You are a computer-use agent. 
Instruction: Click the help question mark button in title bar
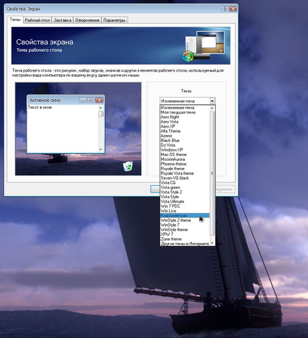[x=224, y=9]
